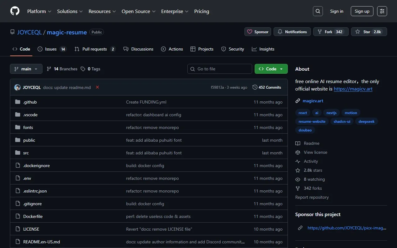Open the green Code dropdown
397x248 pixels.
pos(271,69)
